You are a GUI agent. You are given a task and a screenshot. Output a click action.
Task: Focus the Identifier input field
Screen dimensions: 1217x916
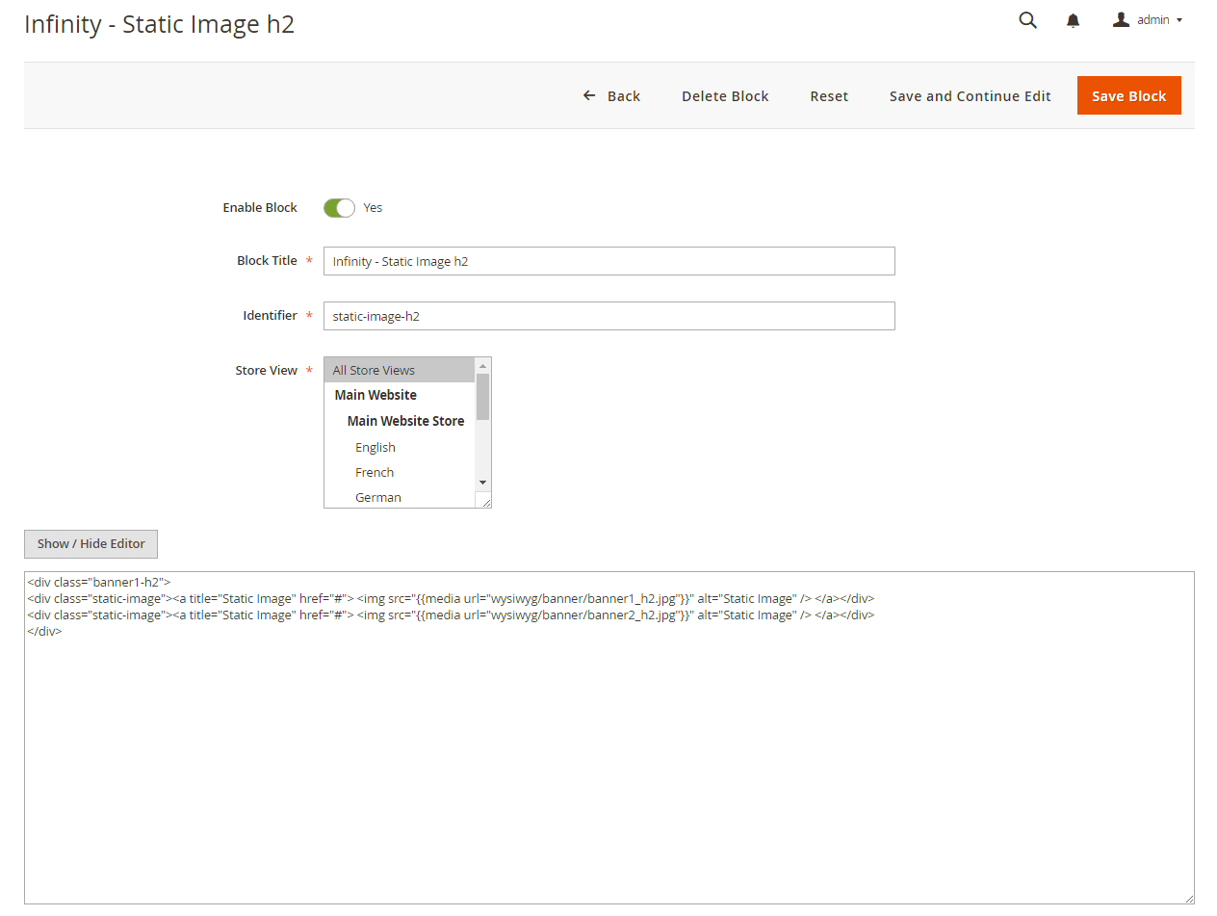coord(608,316)
